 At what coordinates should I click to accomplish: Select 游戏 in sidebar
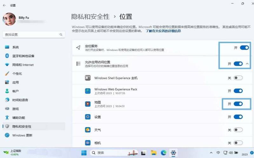pos(34,109)
